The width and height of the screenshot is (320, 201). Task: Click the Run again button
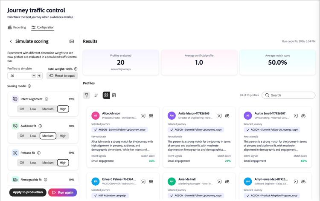click(x=62, y=192)
